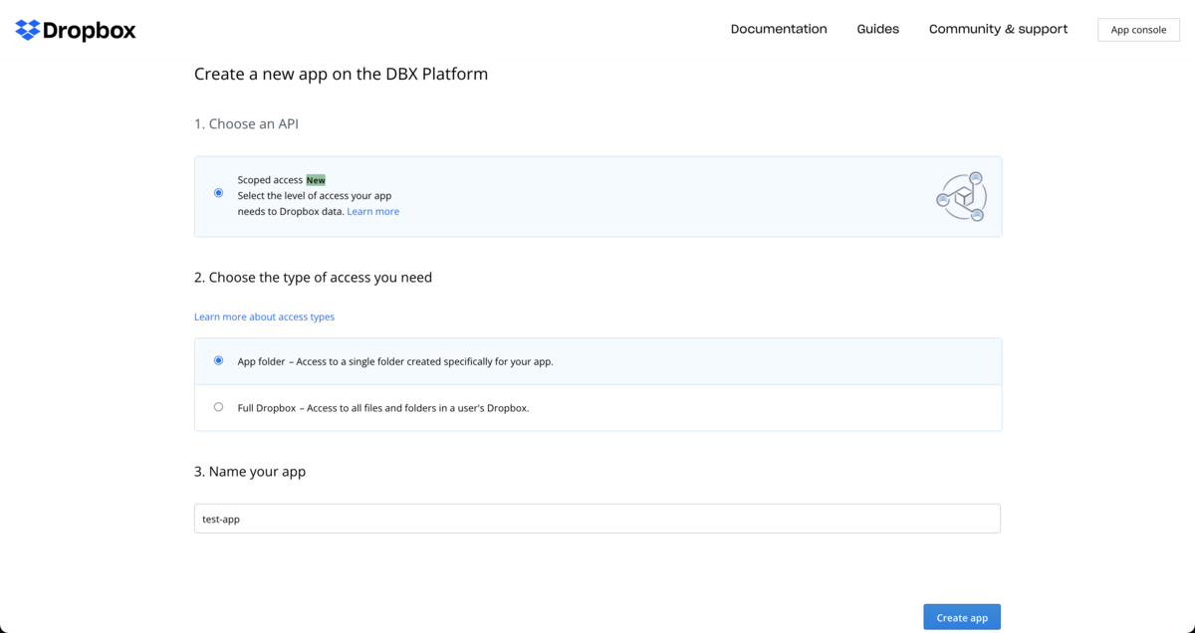The height and width of the screenshot is (633, 1195).
Task: Click the App folder access description text
Action: 395,361
